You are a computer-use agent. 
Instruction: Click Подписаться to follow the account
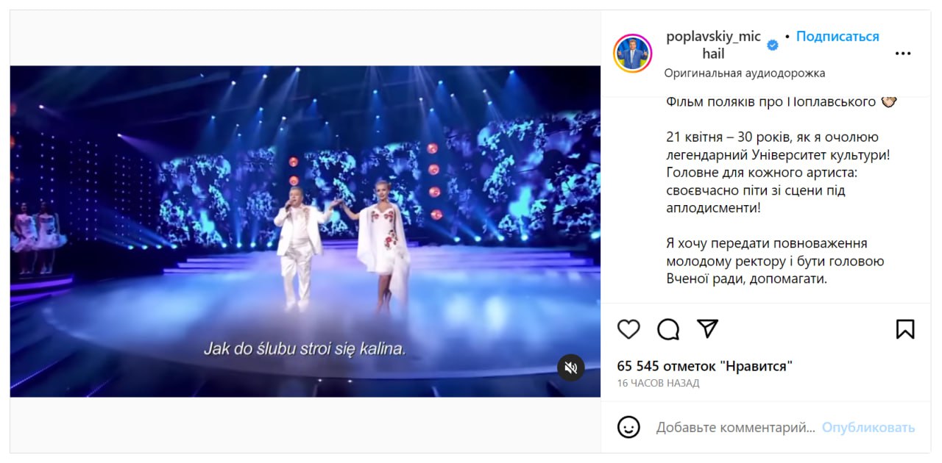pos(837,36)
